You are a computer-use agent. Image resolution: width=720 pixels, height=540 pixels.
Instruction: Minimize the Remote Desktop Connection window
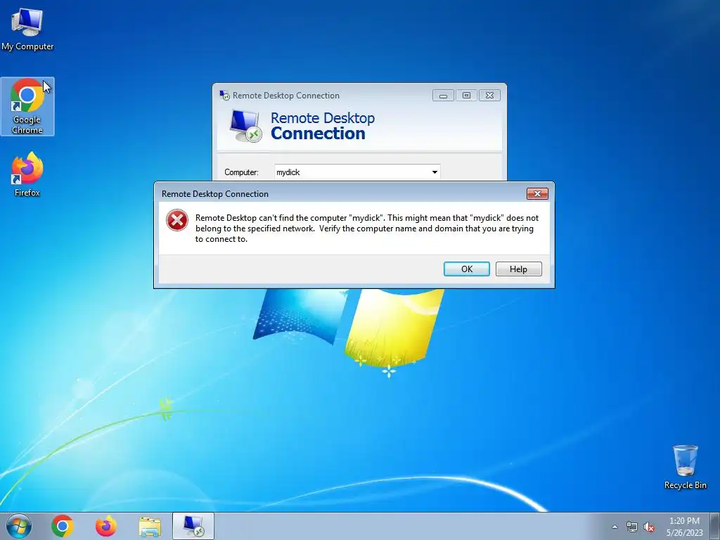443,96
